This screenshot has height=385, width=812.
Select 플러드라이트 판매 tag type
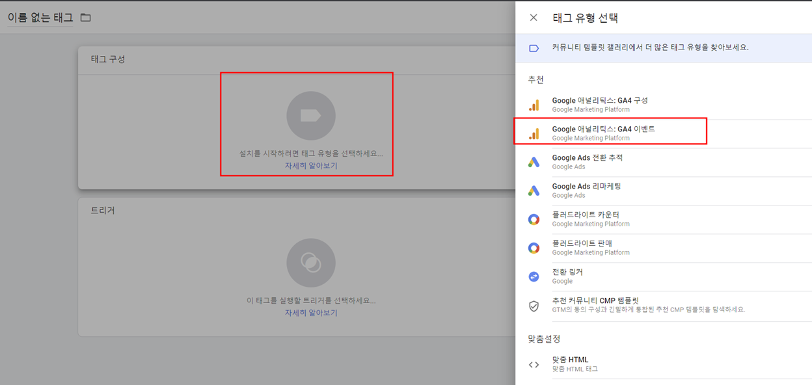point(664,248)
